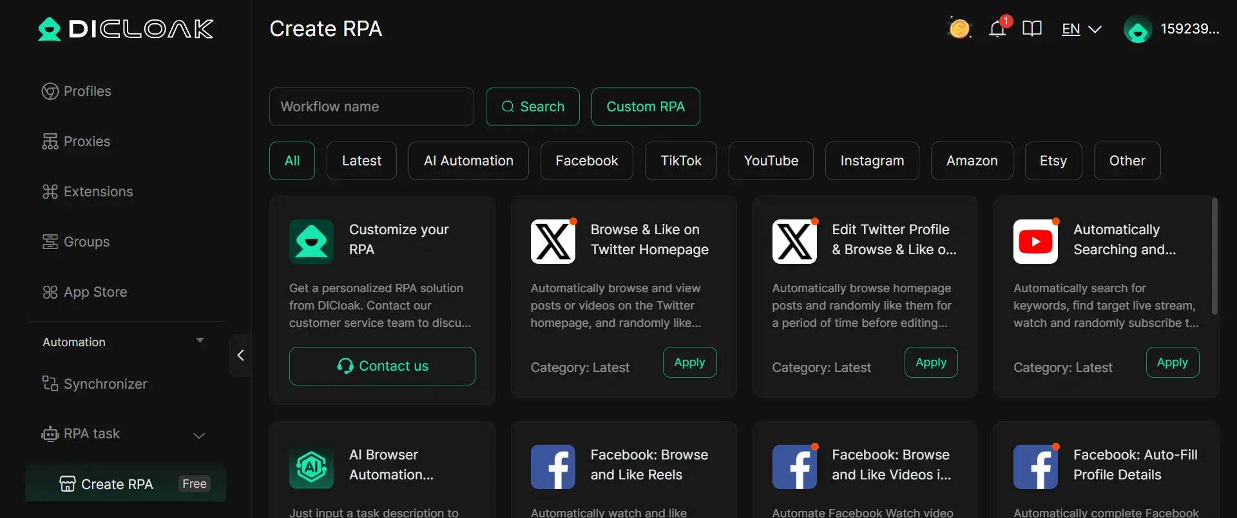Click the notification bell icon
The width and height of the screenshot is (1237, 518).
997,29
